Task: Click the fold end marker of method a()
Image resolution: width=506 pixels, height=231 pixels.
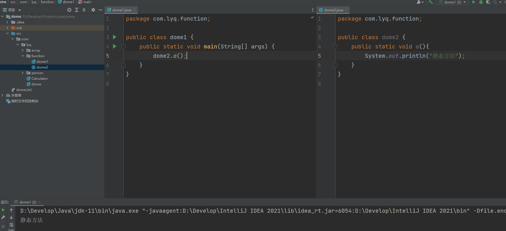Action: tap(335, 65)
